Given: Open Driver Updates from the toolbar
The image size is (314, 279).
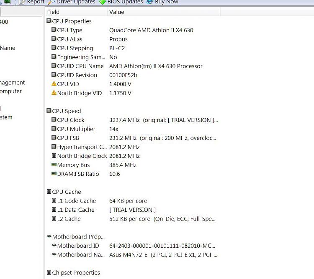Looking at the screenshot, I should pyautogui.click(x=72, y=2).
